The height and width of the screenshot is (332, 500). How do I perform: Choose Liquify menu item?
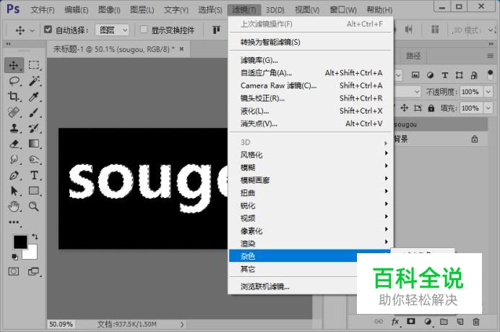pyautogui.click(x=310, y=111)
